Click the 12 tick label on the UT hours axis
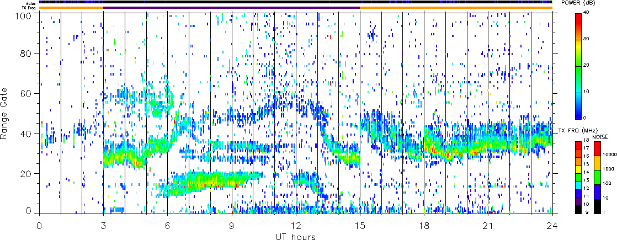 [x=296, y=227]
